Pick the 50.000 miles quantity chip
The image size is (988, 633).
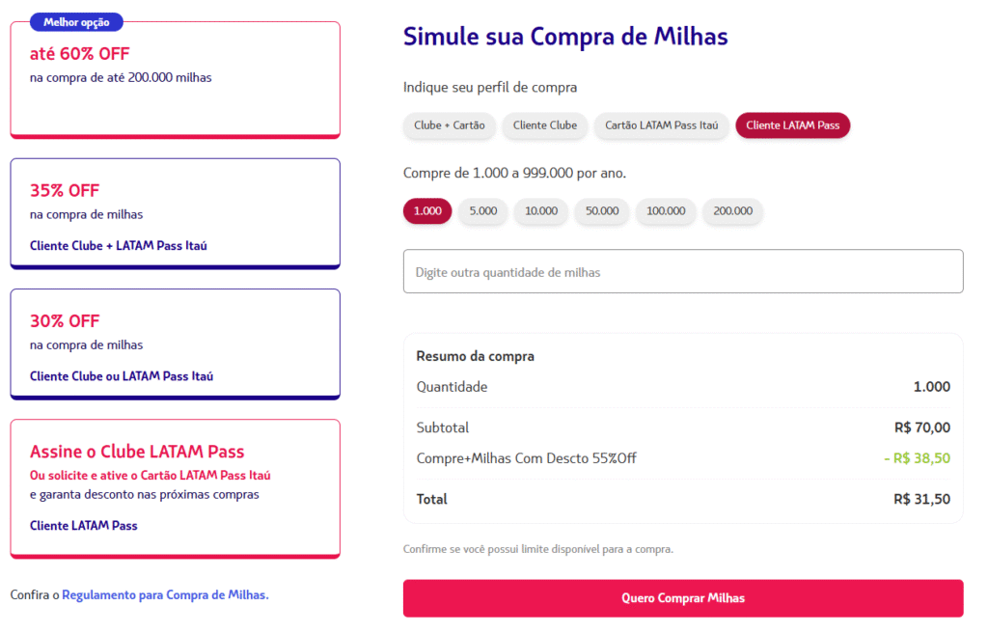point(602,211)
